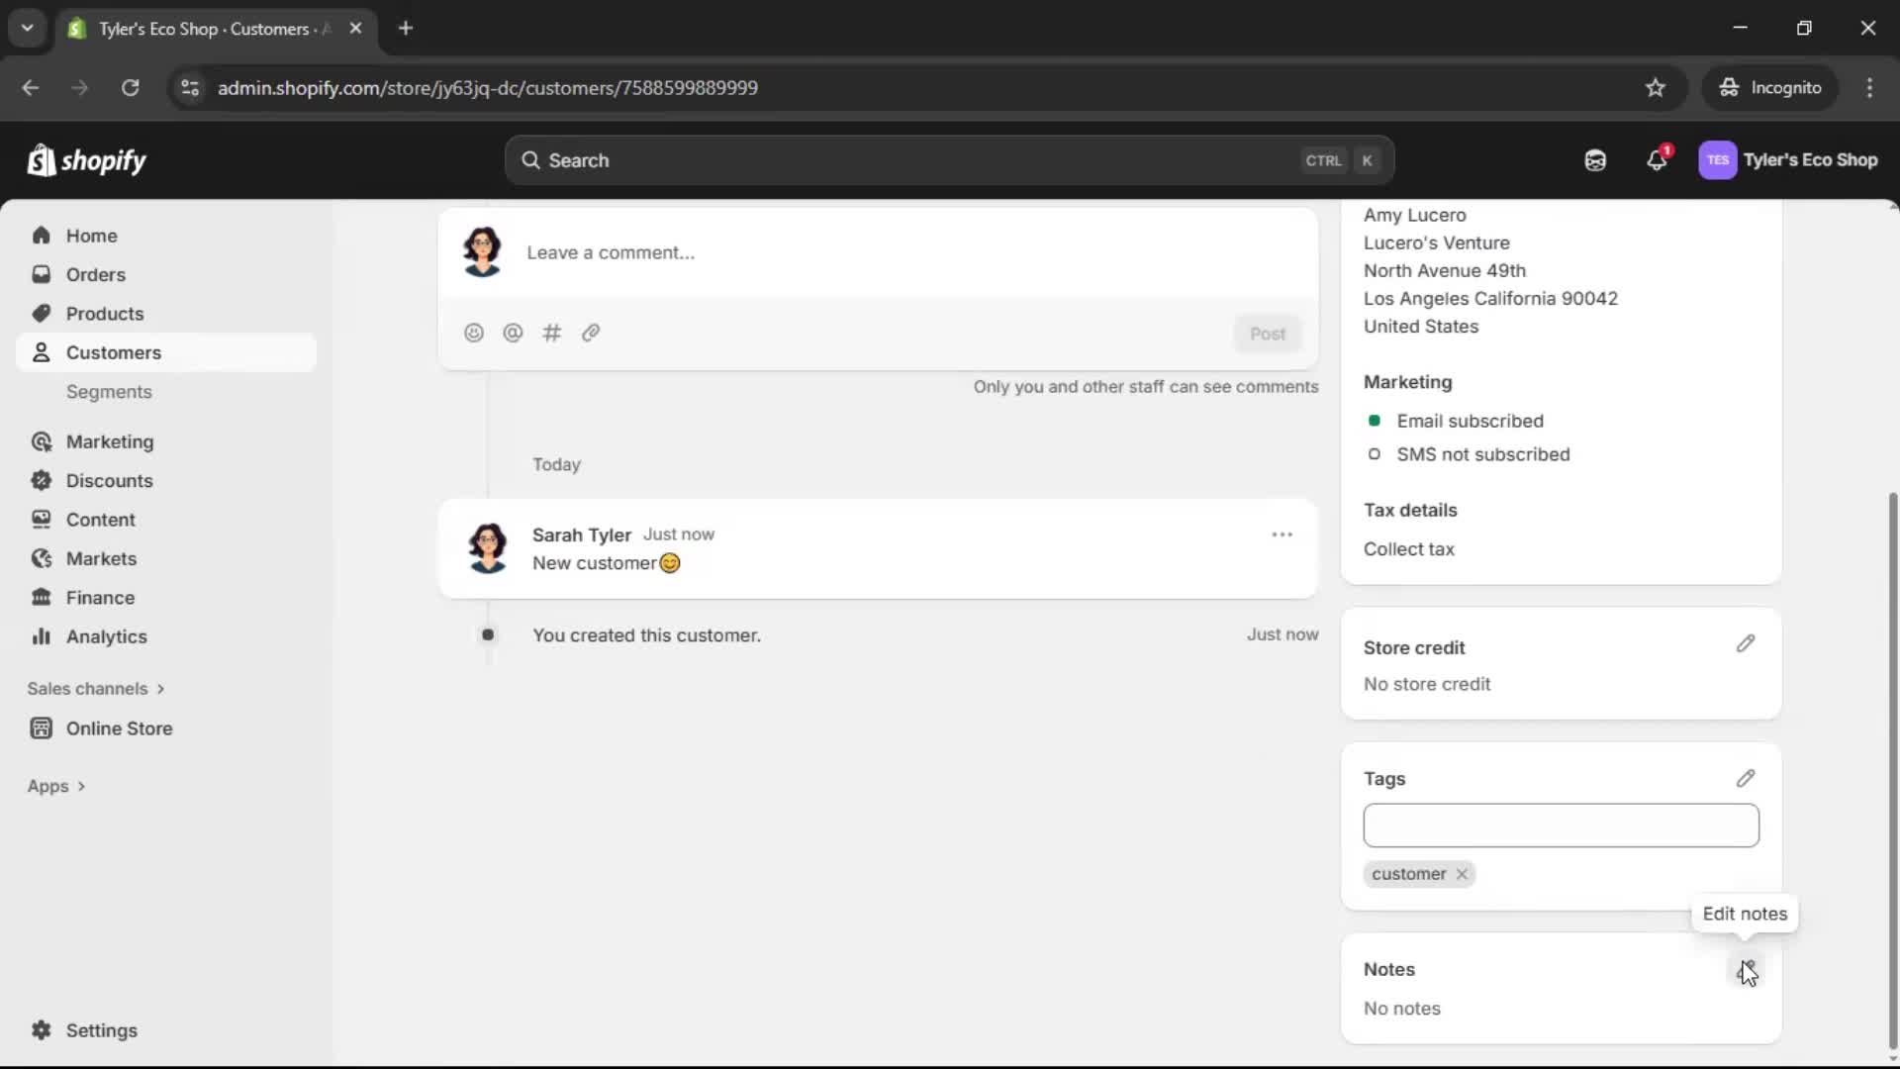Go to Segments under Customers

(110, 392)
